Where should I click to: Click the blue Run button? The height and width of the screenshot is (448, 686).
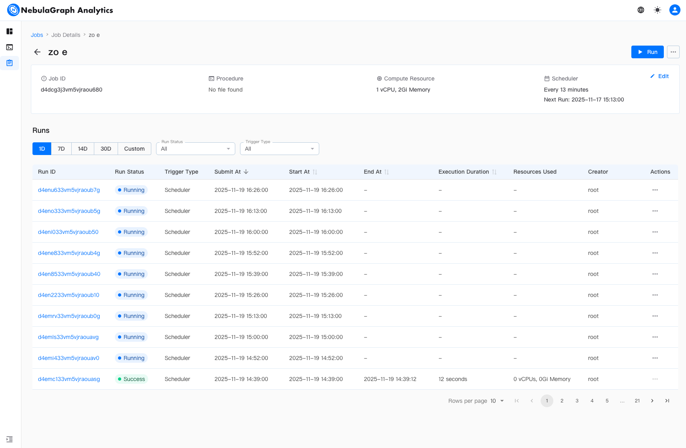(x=647, y=52)
